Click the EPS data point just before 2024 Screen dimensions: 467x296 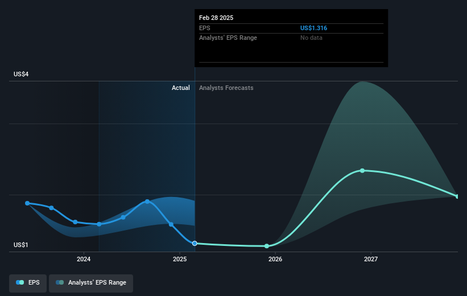75,222
